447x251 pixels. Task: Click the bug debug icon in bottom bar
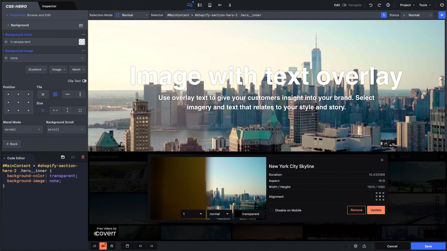point(112,246)
